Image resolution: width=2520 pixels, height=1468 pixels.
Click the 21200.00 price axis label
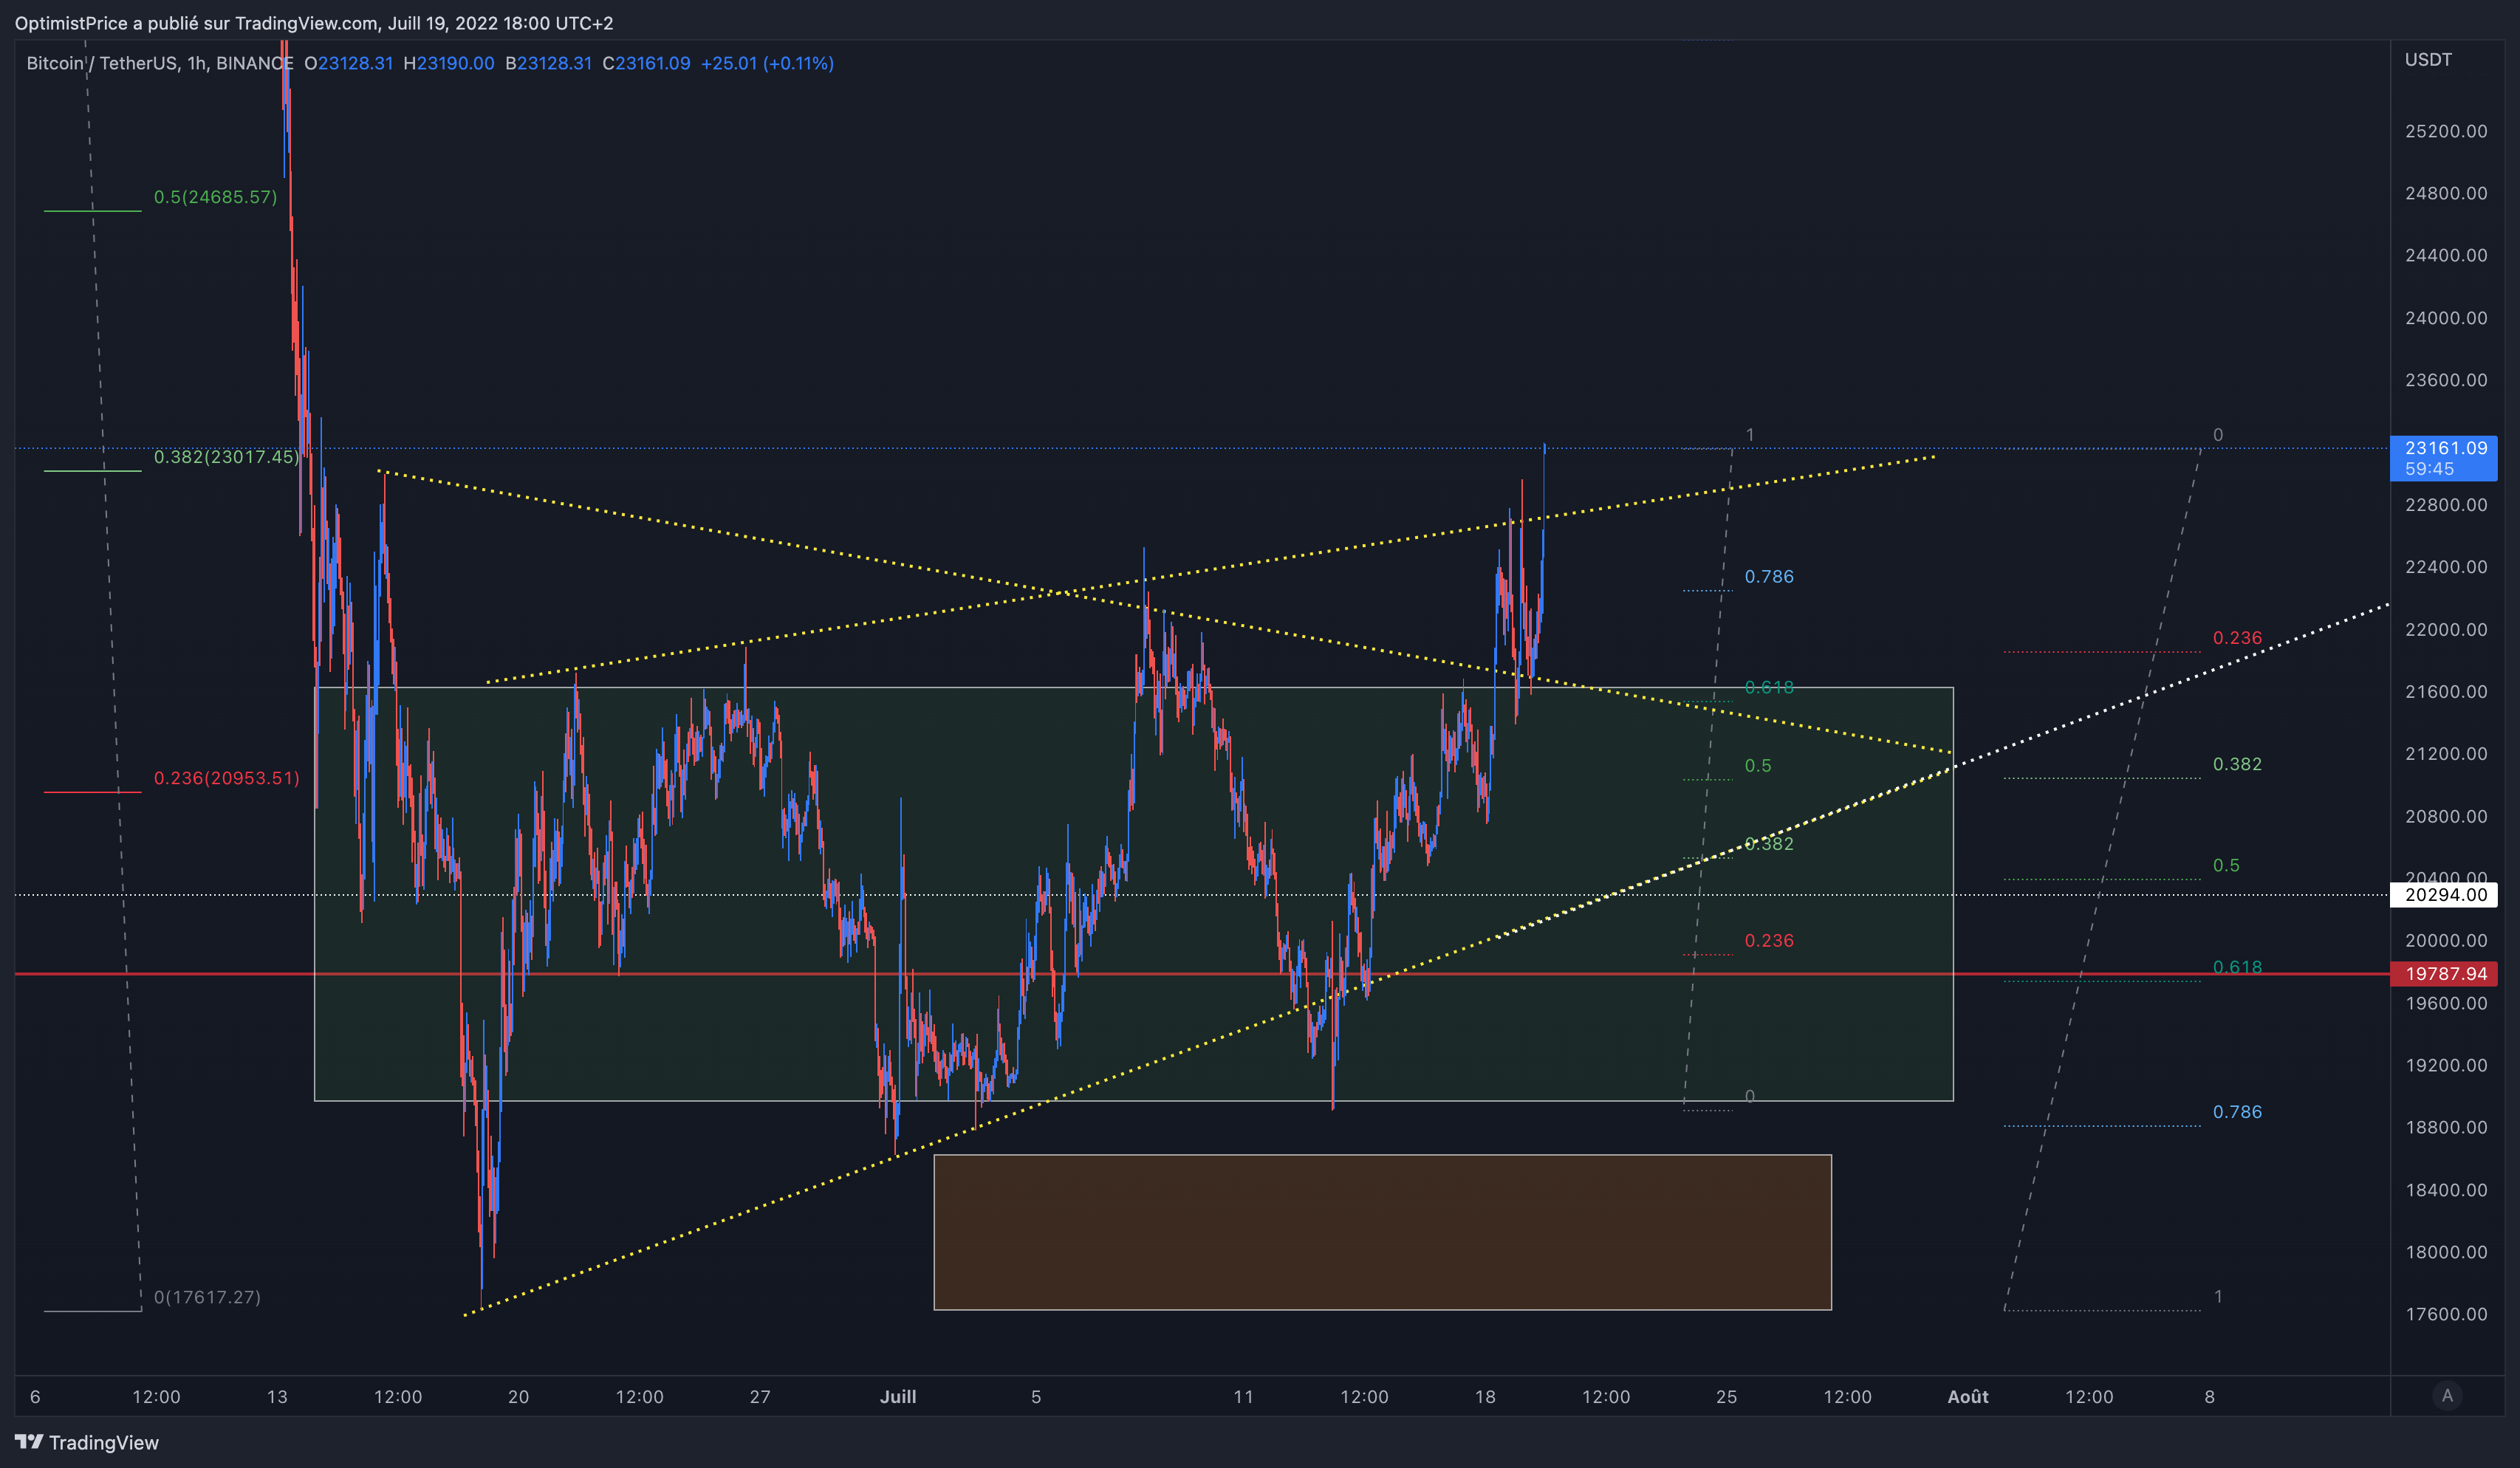tap(2446, 754)
